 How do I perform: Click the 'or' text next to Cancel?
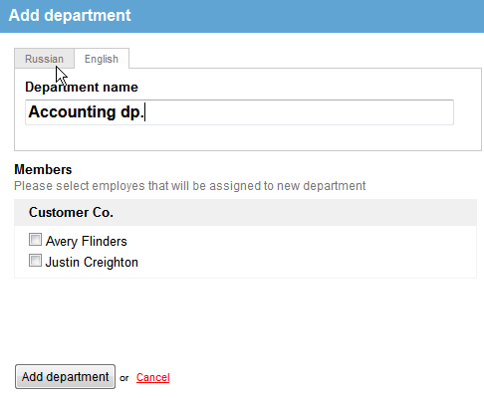point(124,378)
